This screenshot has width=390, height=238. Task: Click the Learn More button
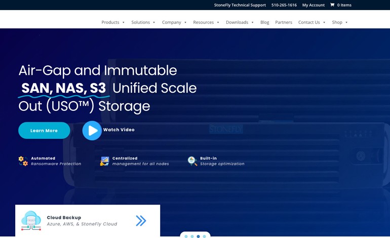[44, 130]
